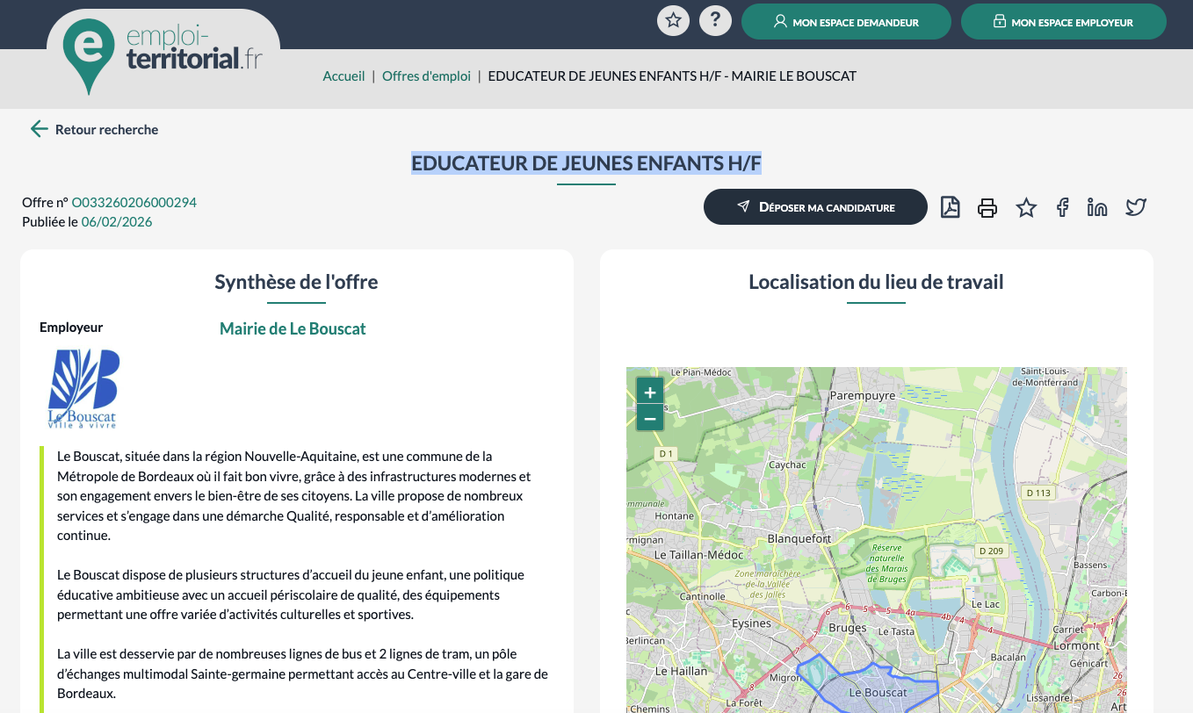Add offer to favorites with star icon

point(1025,207)
